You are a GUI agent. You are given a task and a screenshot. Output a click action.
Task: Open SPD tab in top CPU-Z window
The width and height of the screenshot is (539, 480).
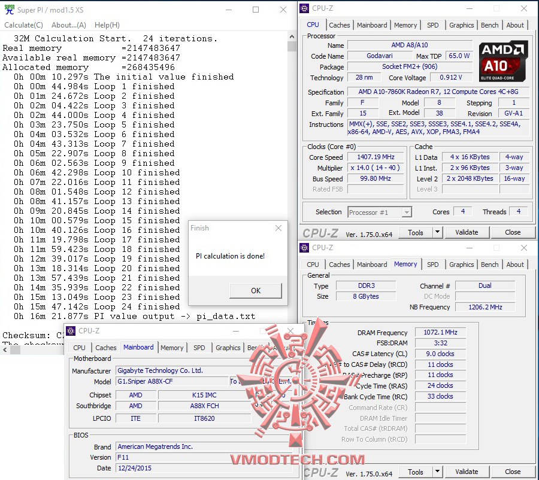(433, 25)
